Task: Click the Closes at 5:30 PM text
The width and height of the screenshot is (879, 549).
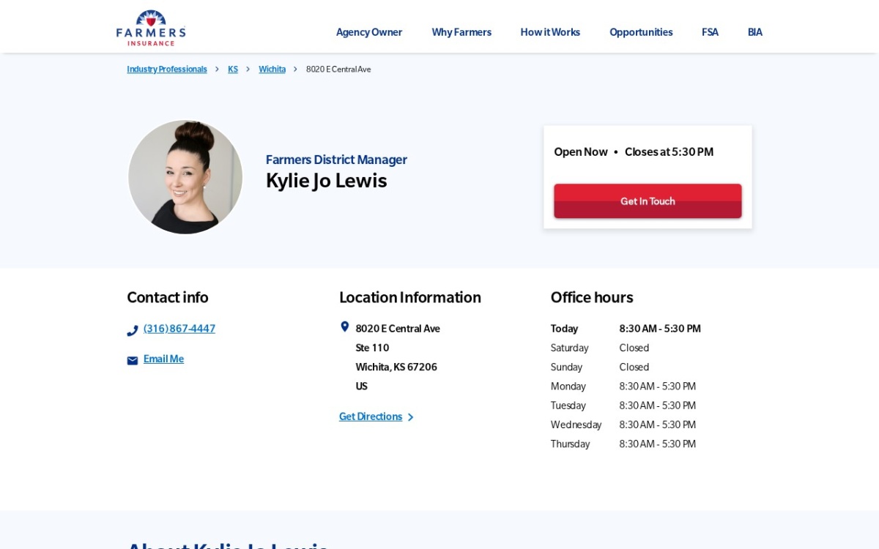Action: pyautogui.click(x=669, y=152)
